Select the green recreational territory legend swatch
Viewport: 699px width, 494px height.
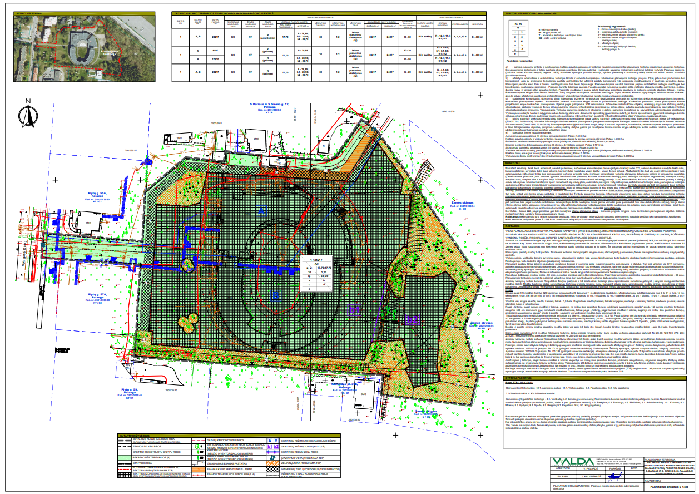pyautogui.click(x=125, y=457)
